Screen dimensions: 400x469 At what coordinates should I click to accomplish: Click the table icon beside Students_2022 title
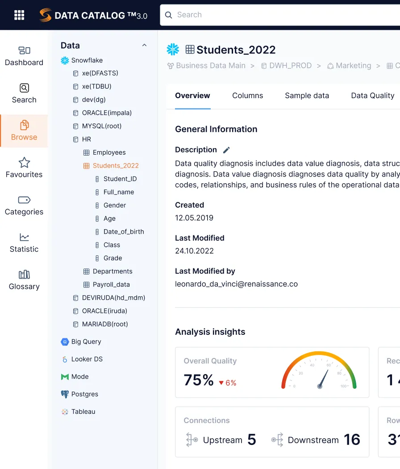(x=190, y=49)
